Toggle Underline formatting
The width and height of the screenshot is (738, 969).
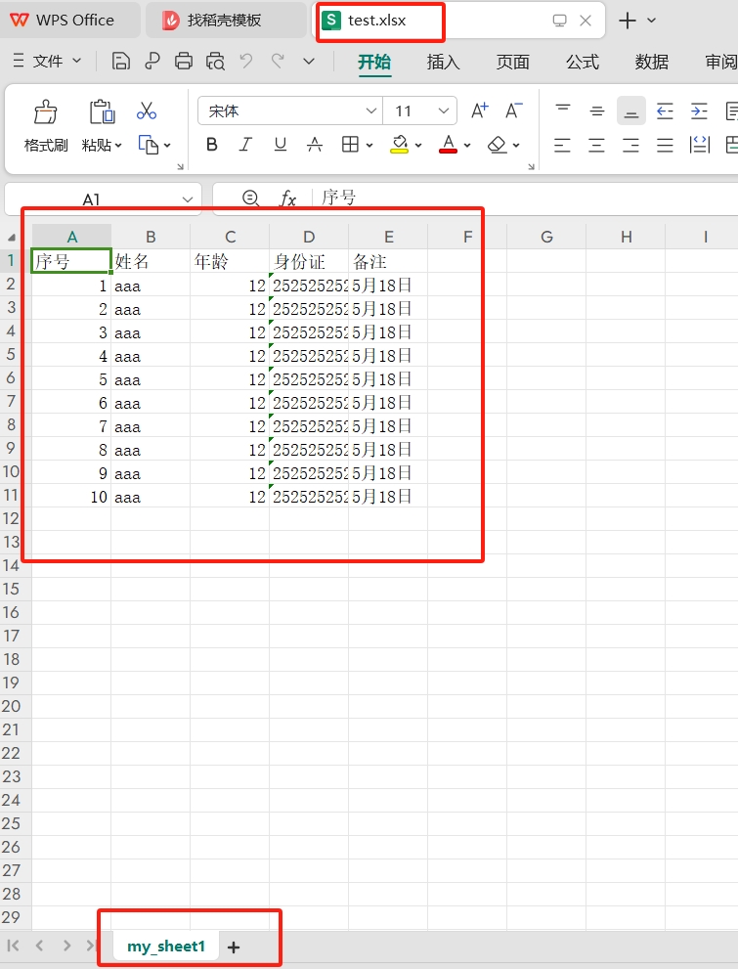[281, 145]
